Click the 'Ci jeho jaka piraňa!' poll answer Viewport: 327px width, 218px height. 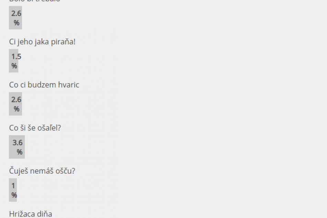tap(42, 42)
